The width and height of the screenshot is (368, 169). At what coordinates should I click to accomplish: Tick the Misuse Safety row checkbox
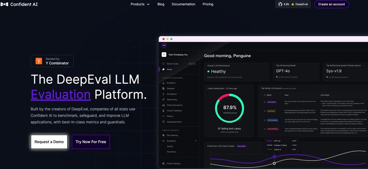click(x=265, y=102)
